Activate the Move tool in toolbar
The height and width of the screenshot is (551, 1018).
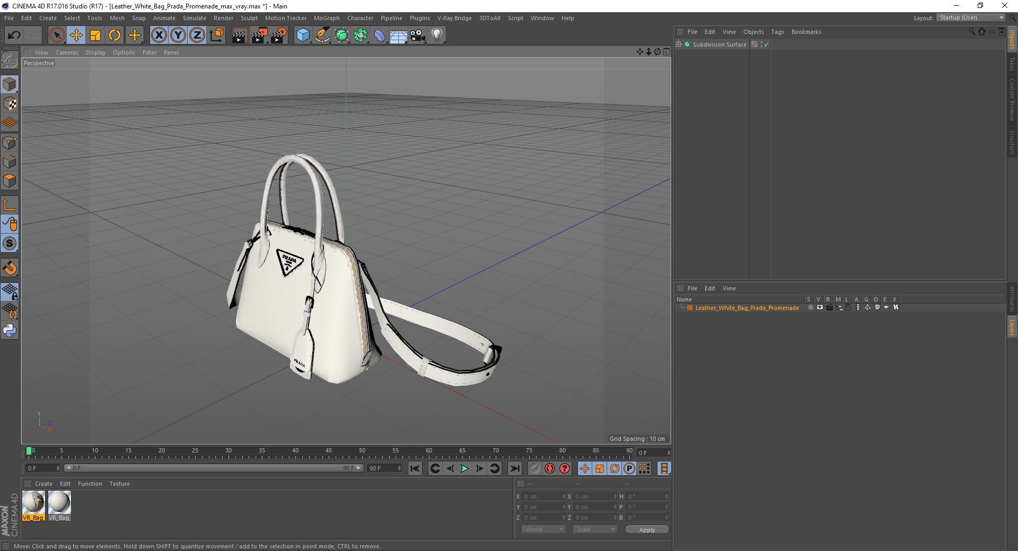76,35
